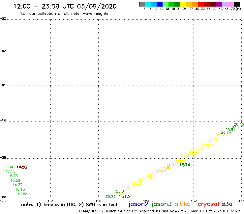Click the 22.22 wave height value
This screenshot has width=244, height=214.
pyautogui.click(x=222, y=135)
